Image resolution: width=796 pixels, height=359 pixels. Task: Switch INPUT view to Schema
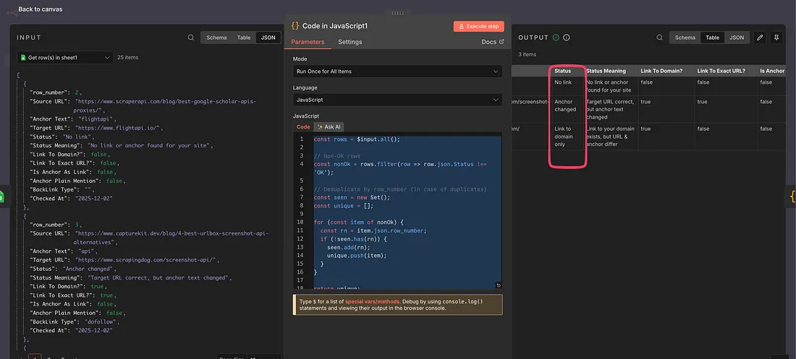[216, 38]
